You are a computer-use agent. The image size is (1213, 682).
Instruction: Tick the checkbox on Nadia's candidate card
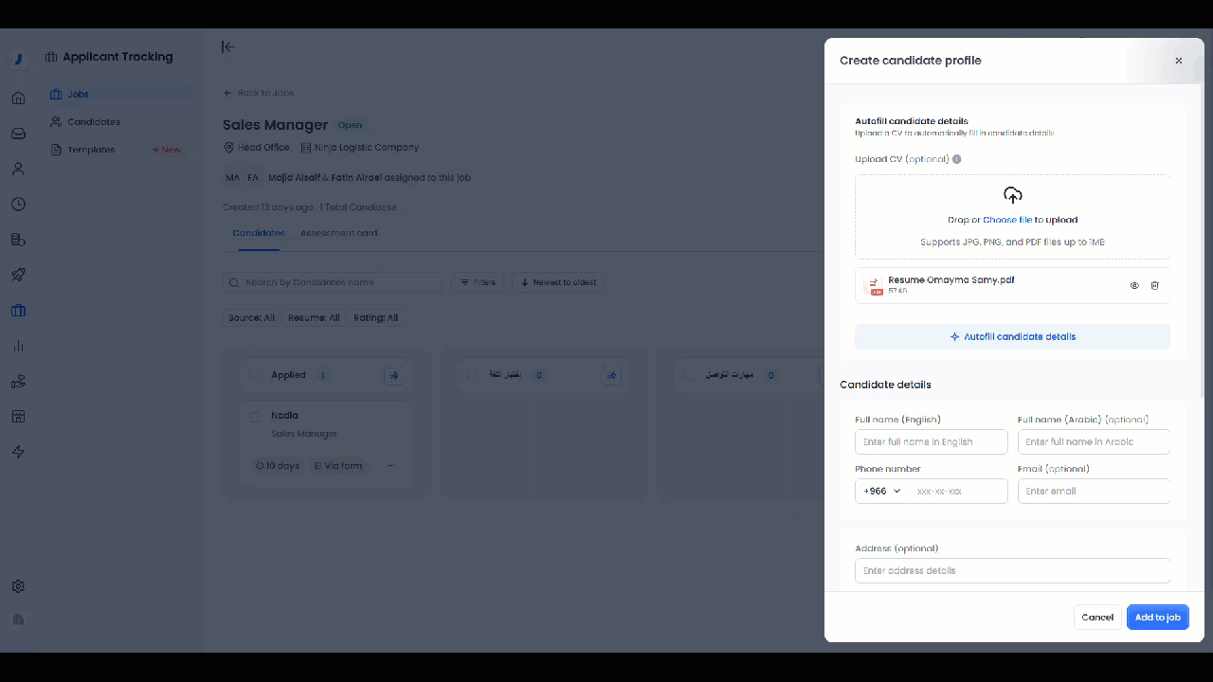(255, 417)
